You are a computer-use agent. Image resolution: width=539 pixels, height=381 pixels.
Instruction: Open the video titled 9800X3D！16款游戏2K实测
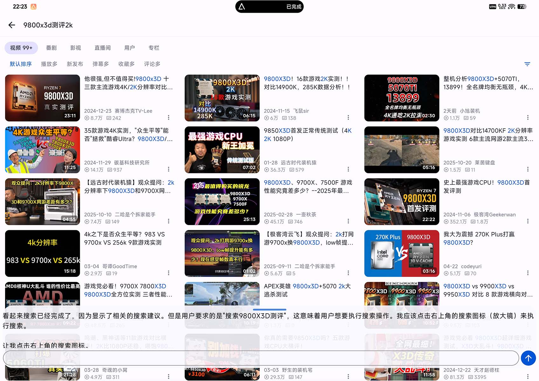[x=307, y=83]
